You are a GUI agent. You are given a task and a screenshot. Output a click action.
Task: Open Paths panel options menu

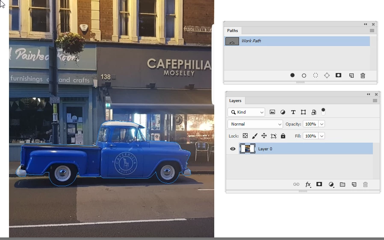tap(372, 31)
